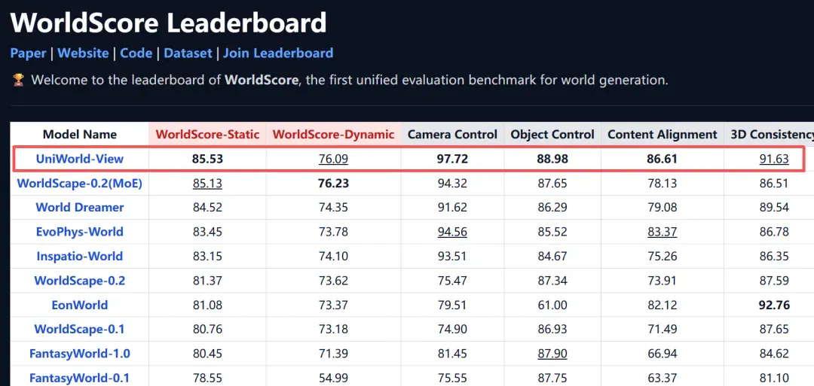Click the bold 92.76 3D consistency value

tap(774, 305)
